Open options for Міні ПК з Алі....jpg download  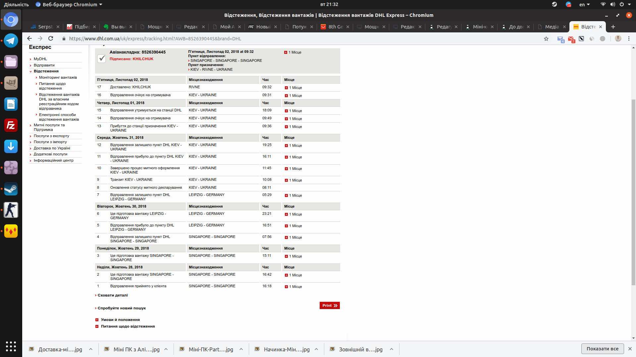[x=166, y=349]
